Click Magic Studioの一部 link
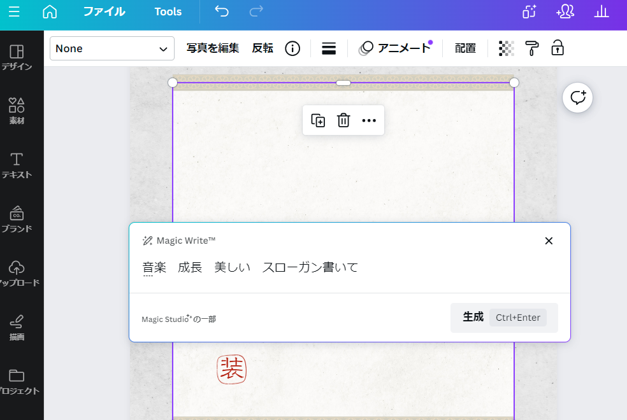The height and width of the screenshot is (420, 627). (x=179, y=319)
